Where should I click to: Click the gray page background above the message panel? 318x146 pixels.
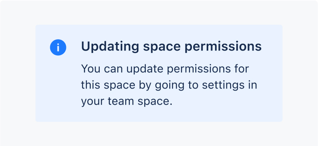coord(159,12)
